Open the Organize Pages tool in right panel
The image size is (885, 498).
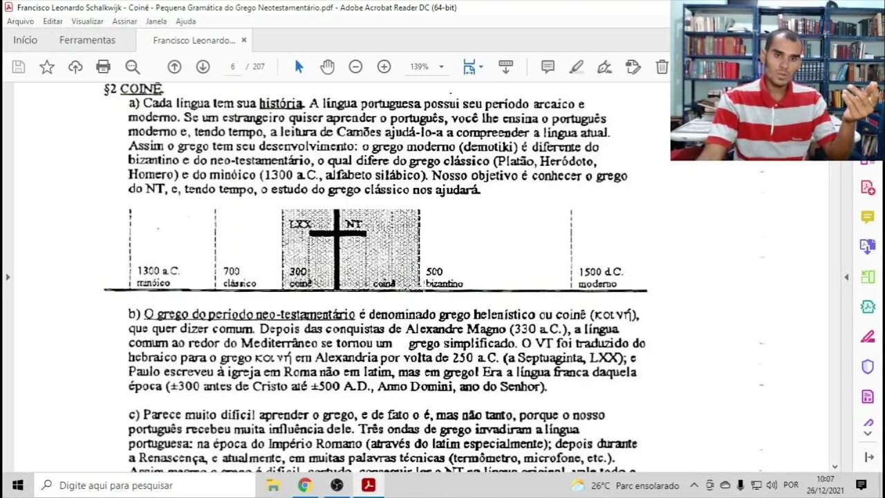[x=868, y=277]
